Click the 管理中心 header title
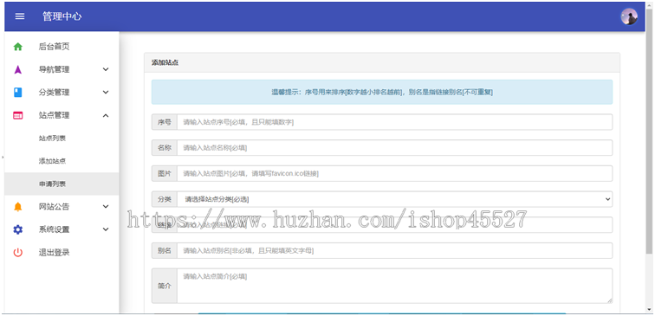 click(62, 16)
